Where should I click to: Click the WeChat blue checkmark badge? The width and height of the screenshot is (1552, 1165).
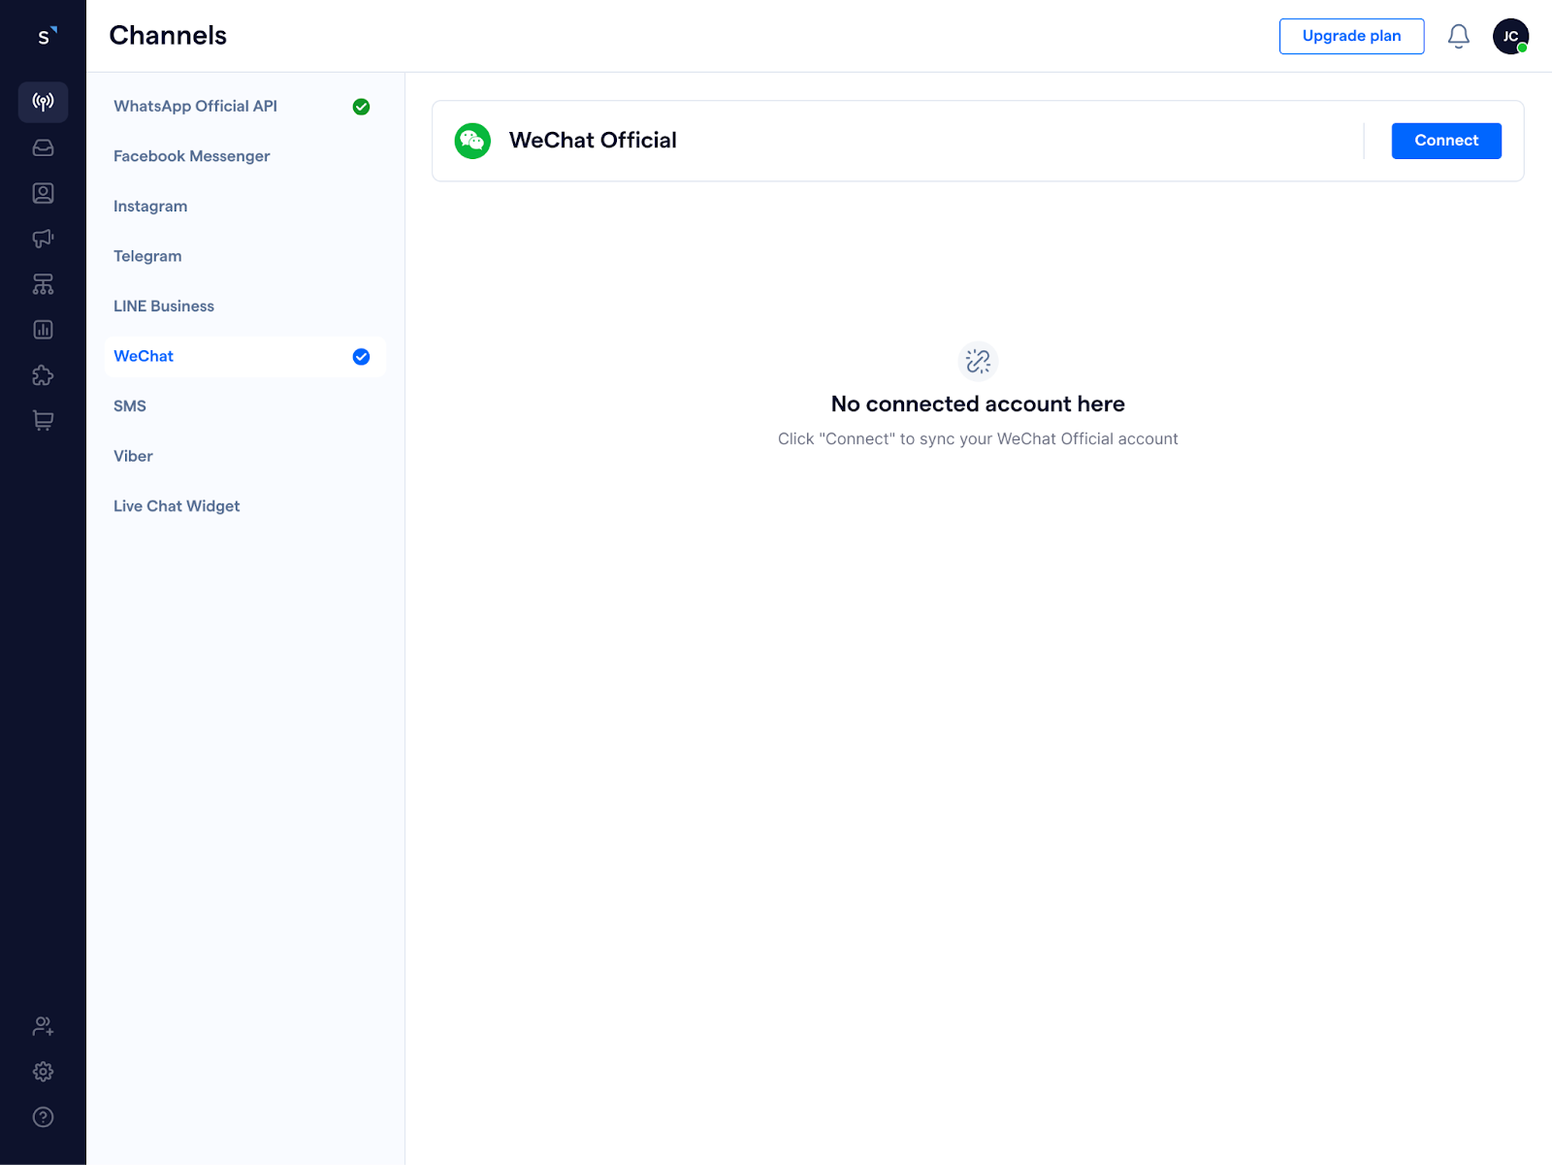point(361,357)
